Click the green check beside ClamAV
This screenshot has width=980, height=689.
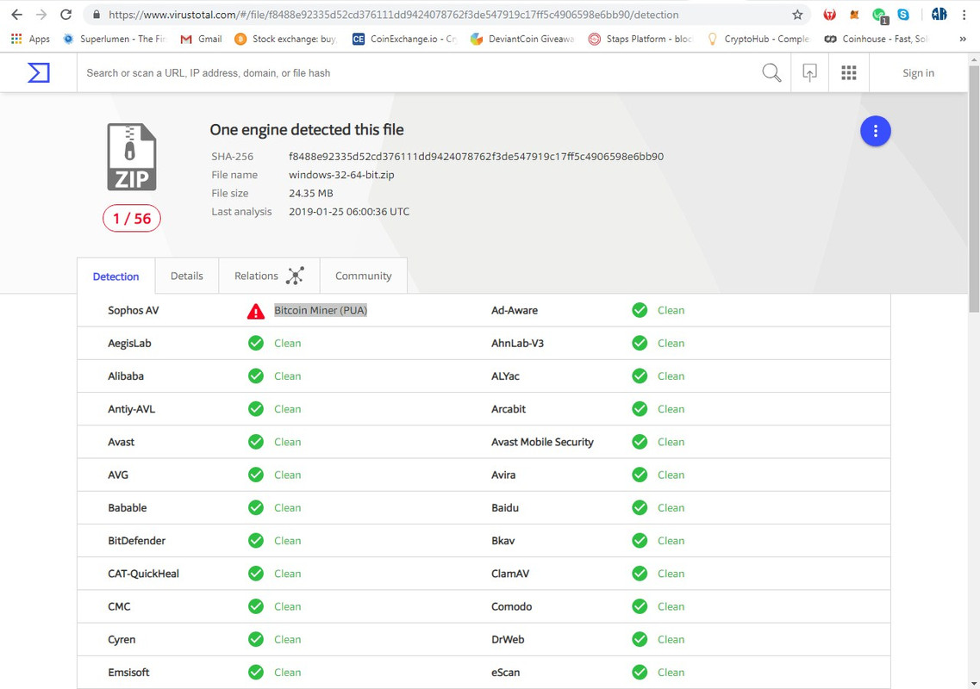coord(640,574)
